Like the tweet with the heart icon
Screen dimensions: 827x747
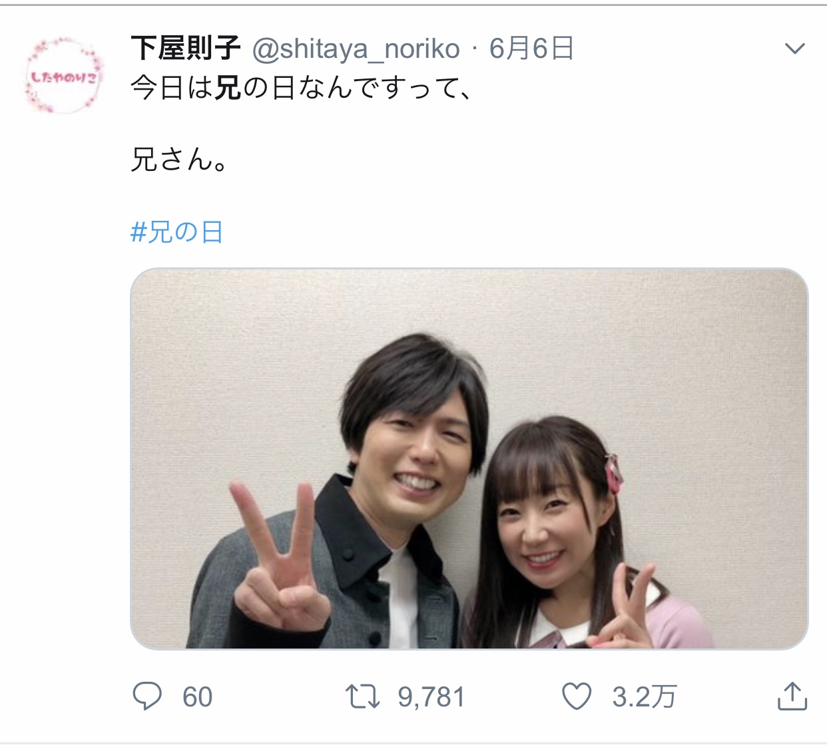[x=577, y=696]
